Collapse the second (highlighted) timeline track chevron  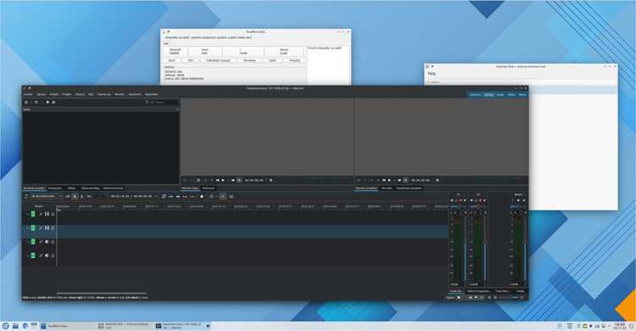[28, 227]
